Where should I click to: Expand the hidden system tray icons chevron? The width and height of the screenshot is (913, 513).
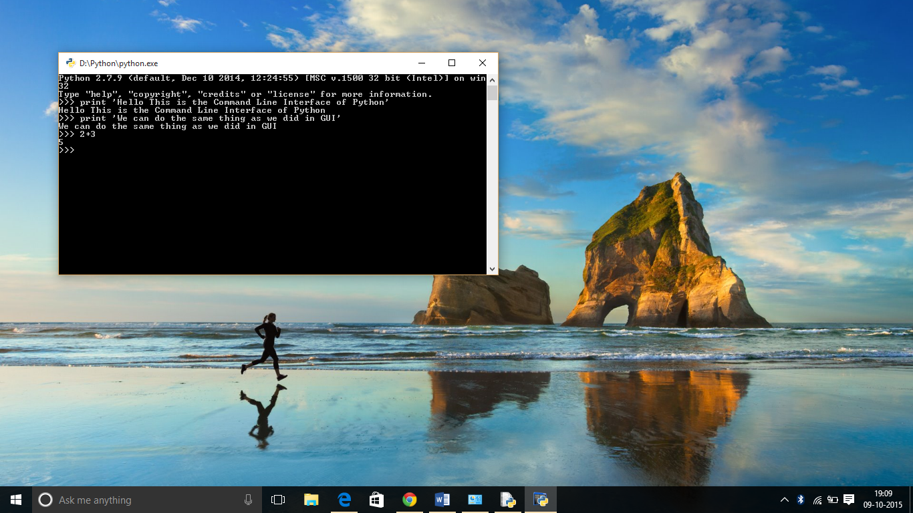pyautogui.click(x=785, y=500)
